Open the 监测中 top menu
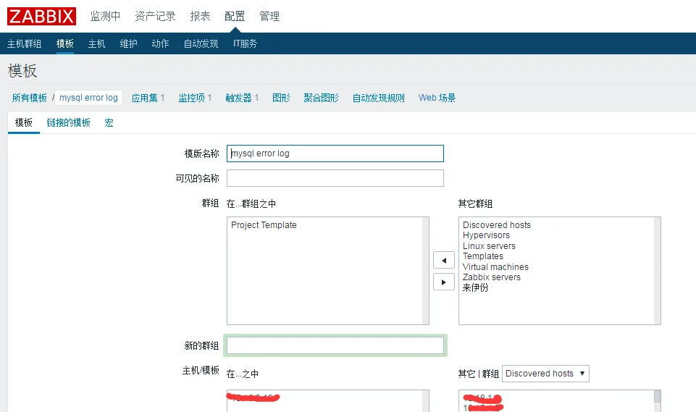Image resolution: width=696 pixels, height=412 pixels. coord(105,17)
